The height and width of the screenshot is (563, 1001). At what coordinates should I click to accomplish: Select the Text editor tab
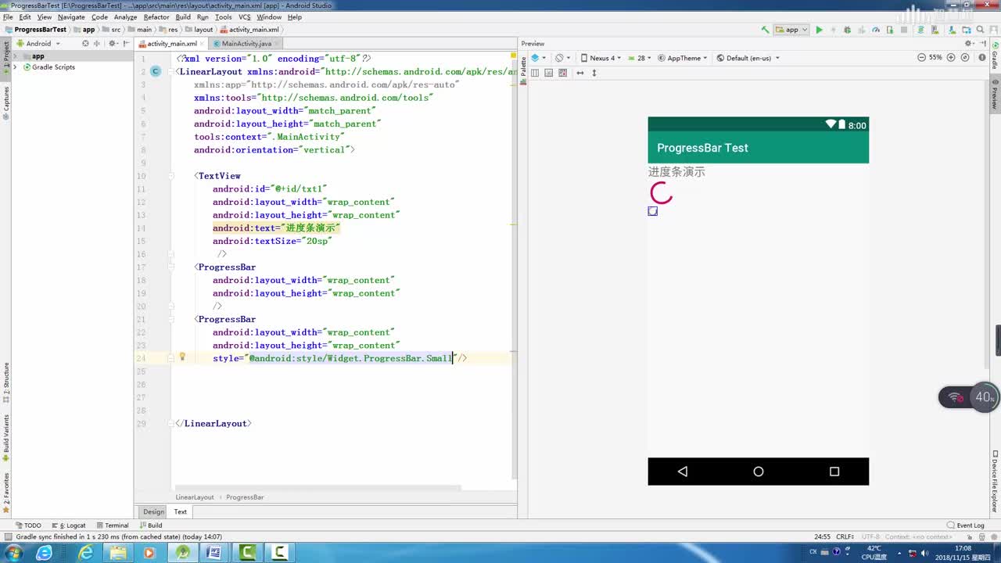180,511
